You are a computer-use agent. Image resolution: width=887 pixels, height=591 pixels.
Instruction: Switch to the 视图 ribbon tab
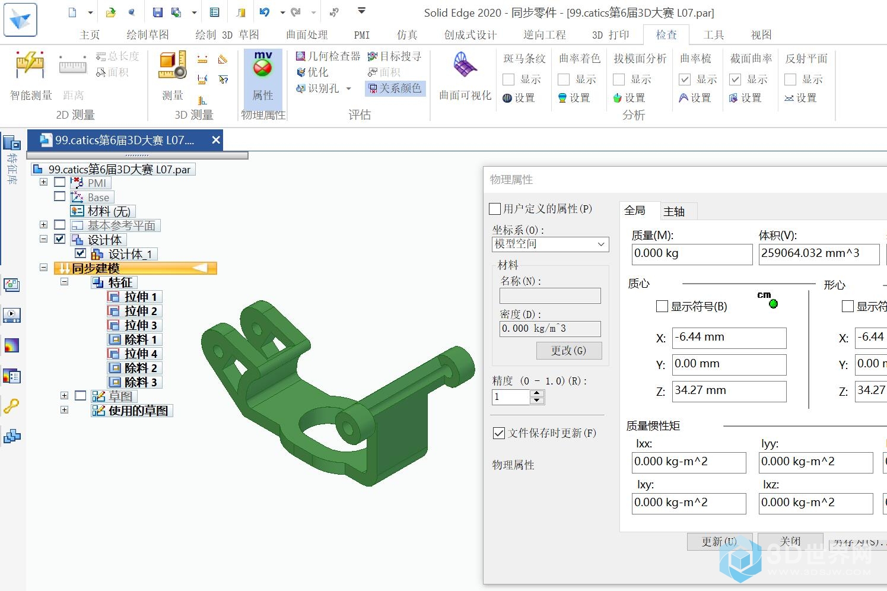tap(761, 35)
